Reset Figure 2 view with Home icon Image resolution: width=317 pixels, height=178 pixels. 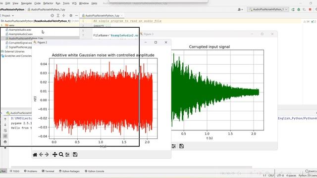35,155
